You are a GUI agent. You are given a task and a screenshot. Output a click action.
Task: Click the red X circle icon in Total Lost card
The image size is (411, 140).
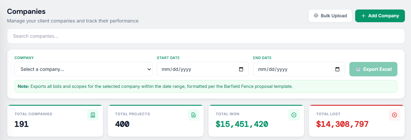click(395, 115)
